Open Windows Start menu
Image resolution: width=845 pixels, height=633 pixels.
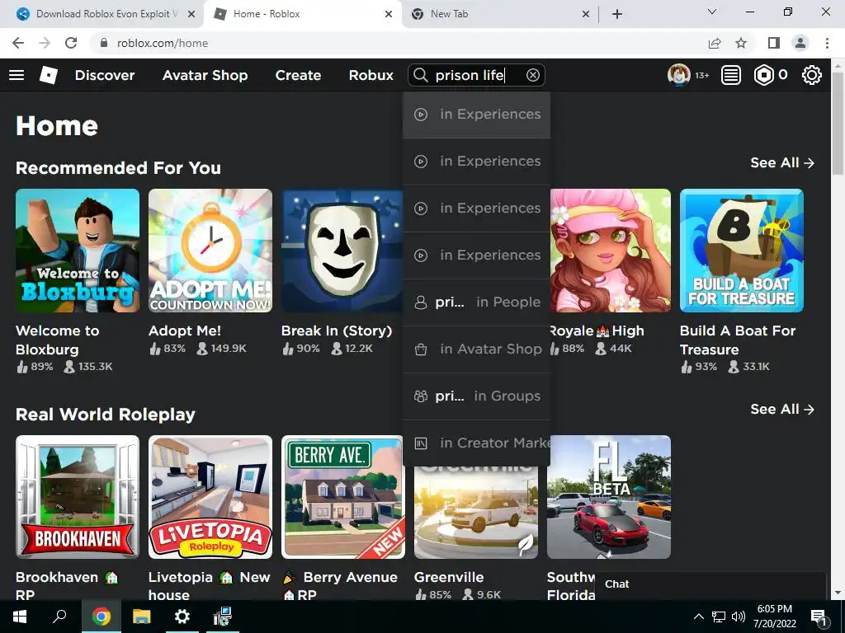[x=20, y=617]
